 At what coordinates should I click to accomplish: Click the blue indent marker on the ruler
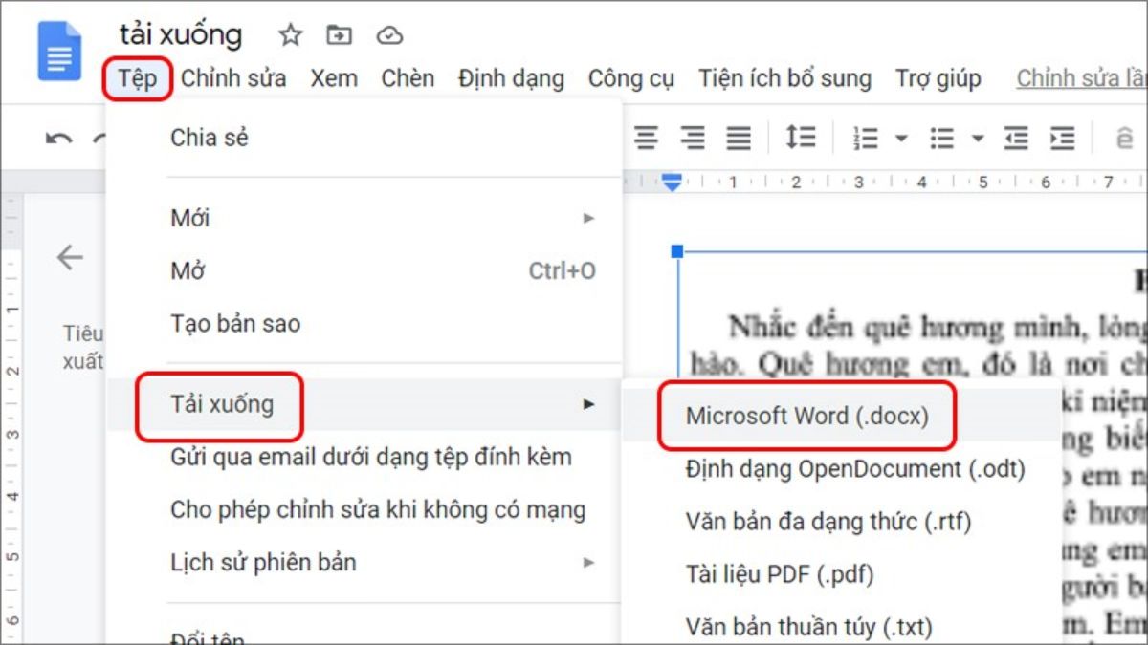[673, 182]
